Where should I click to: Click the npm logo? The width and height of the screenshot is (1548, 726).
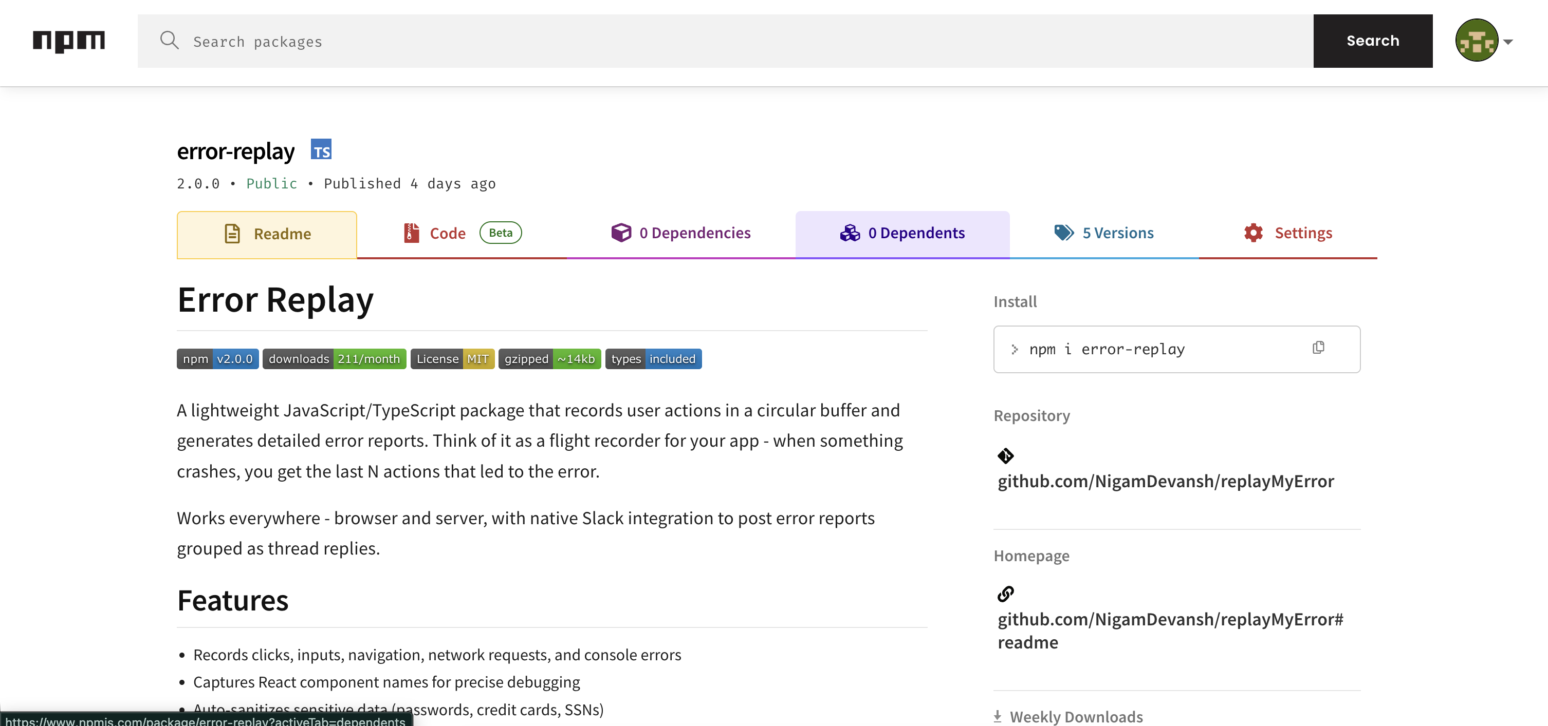pos(68,41)
